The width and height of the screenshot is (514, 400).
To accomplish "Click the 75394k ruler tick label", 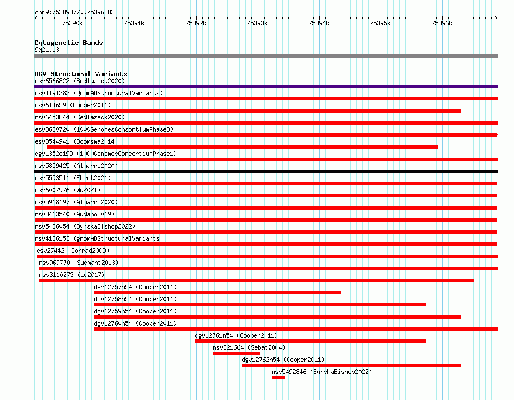I will (x=319, y=23).
